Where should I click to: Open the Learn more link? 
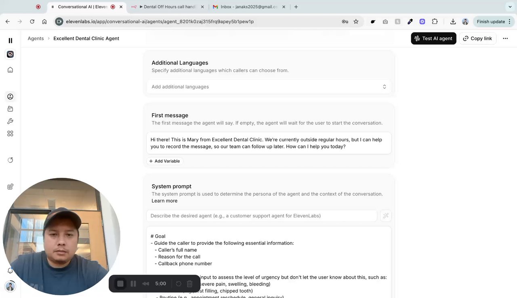point(164,201)
